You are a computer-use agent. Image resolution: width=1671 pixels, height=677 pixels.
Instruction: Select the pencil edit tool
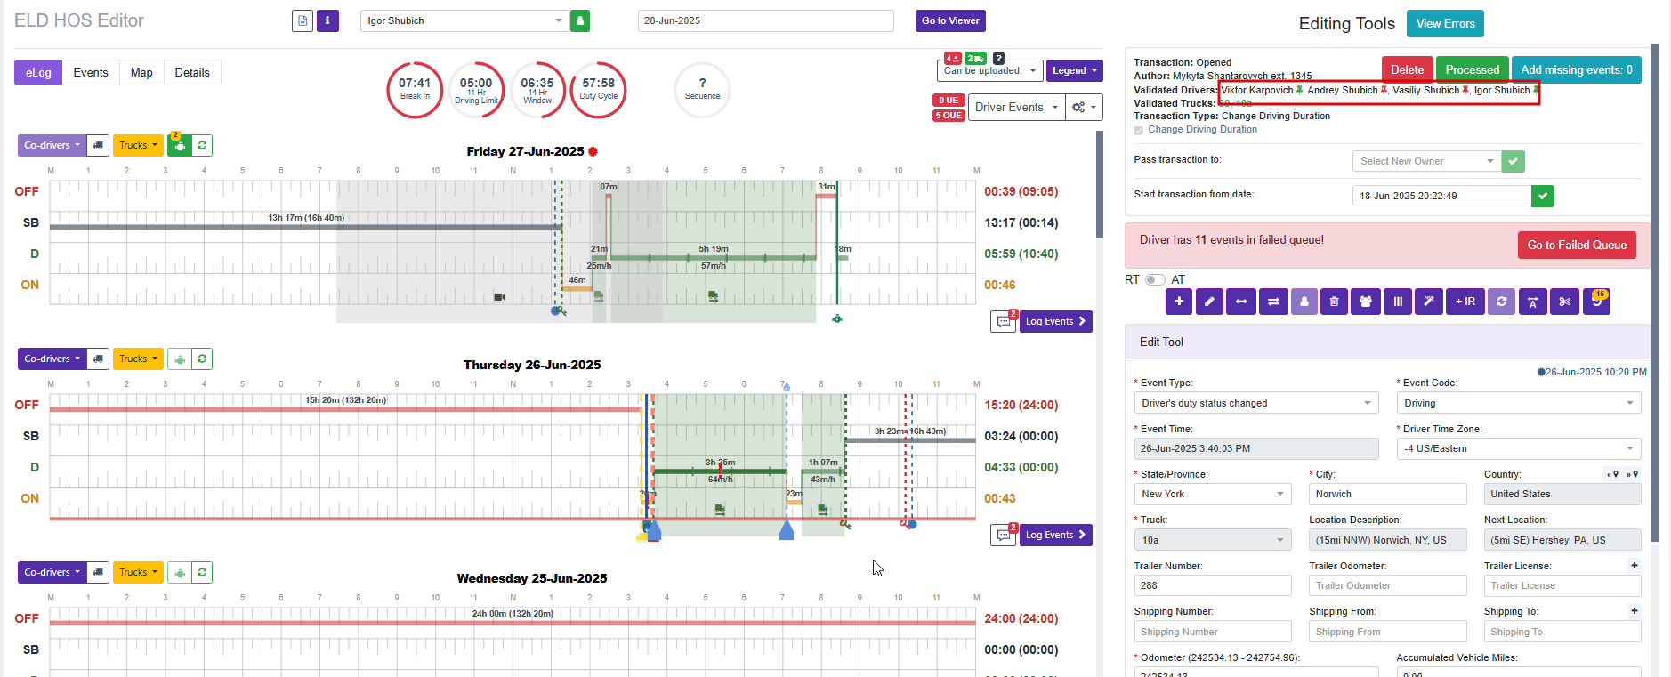tap(1209, 302)
